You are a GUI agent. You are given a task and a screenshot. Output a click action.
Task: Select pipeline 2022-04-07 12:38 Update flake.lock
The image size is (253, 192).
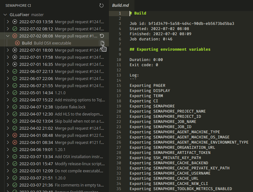tap(54, 107)
